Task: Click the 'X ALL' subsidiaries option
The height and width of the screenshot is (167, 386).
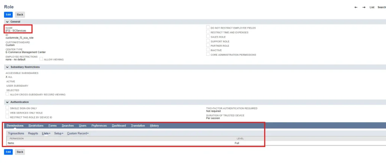Action: [x=9, y=77]
